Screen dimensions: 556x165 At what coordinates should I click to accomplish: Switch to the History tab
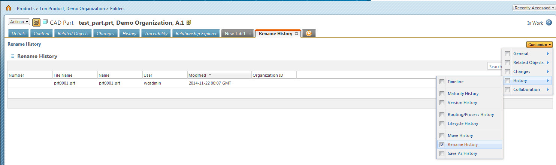pos(129,34)
